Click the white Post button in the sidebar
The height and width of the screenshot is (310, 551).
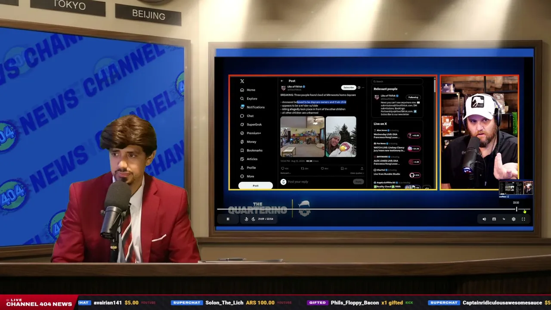pos(256,186)
